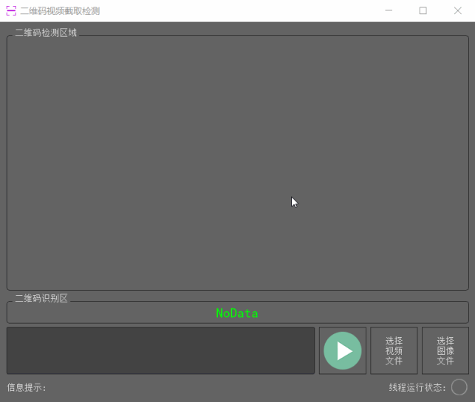Click the dark text box beside play button

click(161, 350)
